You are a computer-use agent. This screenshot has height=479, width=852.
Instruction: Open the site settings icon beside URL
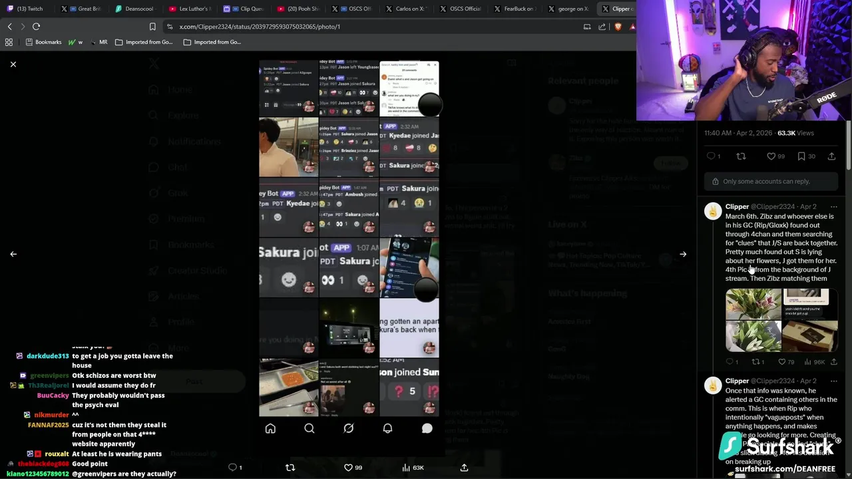click(170, 27)
